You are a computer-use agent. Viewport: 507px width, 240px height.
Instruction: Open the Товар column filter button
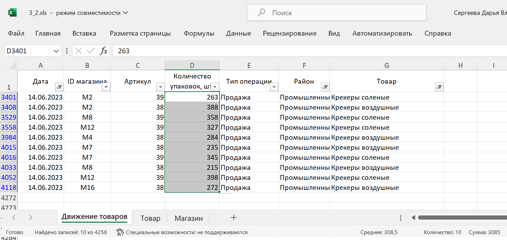[439, 87]
